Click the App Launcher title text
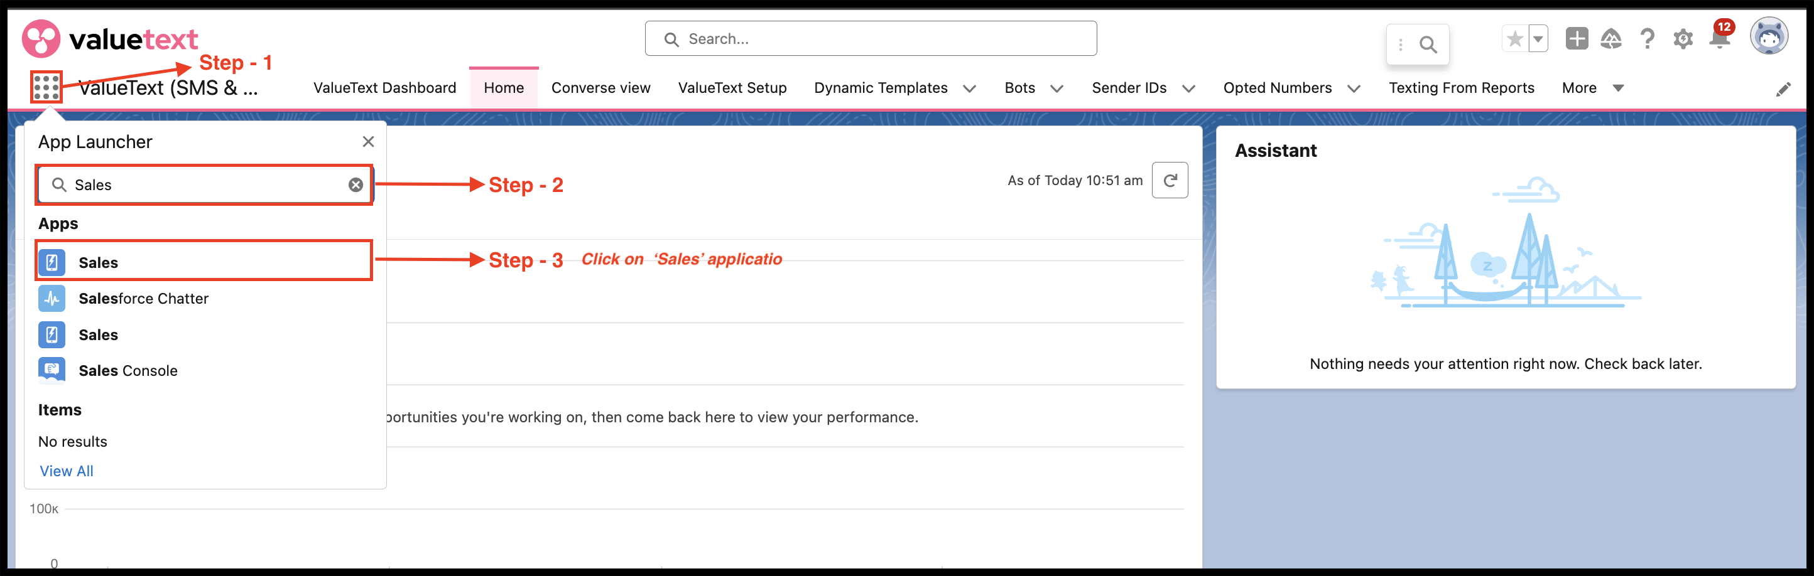Screen dimensions: 1814x576 pyautogui.click(x=95, y=141)
